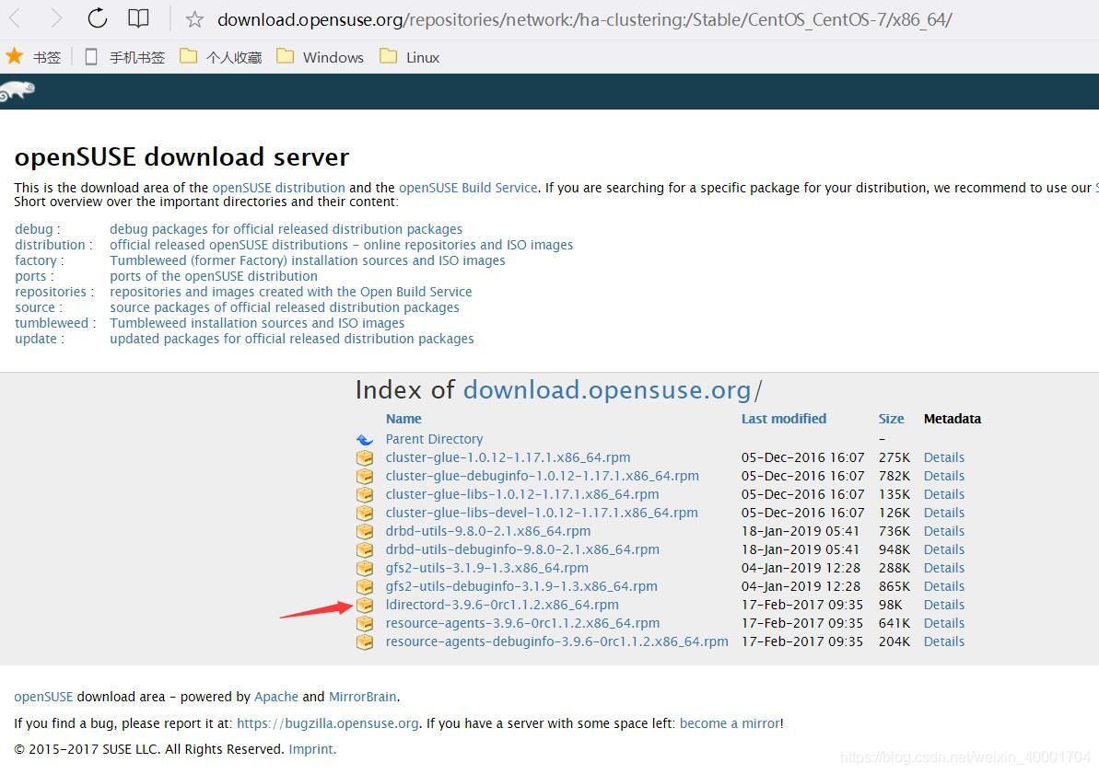Sort listing by Name column
Image resolution: width=1099 pixels, height=774 pixels.
pyautogui.click(x=403, y=419)
